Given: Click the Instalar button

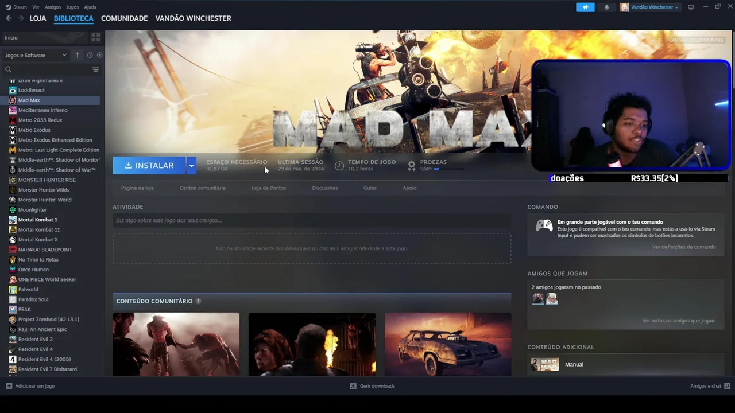Looking at the screenshot, I should [x=149, y=166].
